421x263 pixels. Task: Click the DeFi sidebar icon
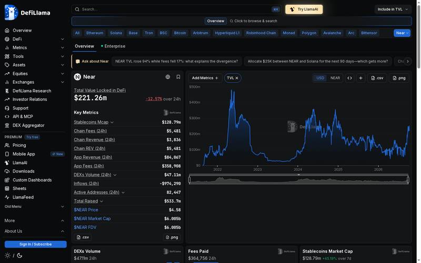(7, 39)
